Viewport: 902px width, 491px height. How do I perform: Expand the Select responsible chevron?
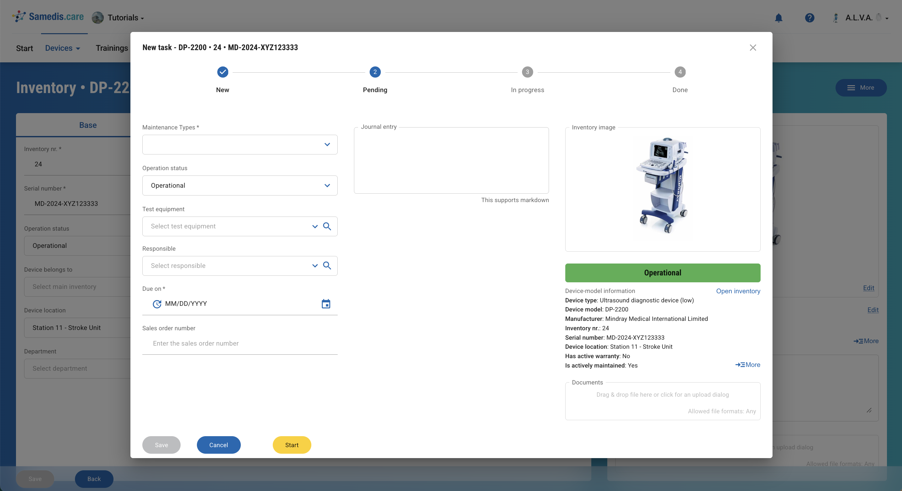point(315,266)
